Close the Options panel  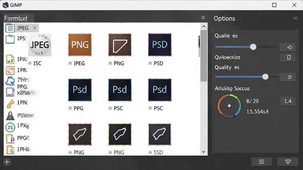[x=295, y=18]
